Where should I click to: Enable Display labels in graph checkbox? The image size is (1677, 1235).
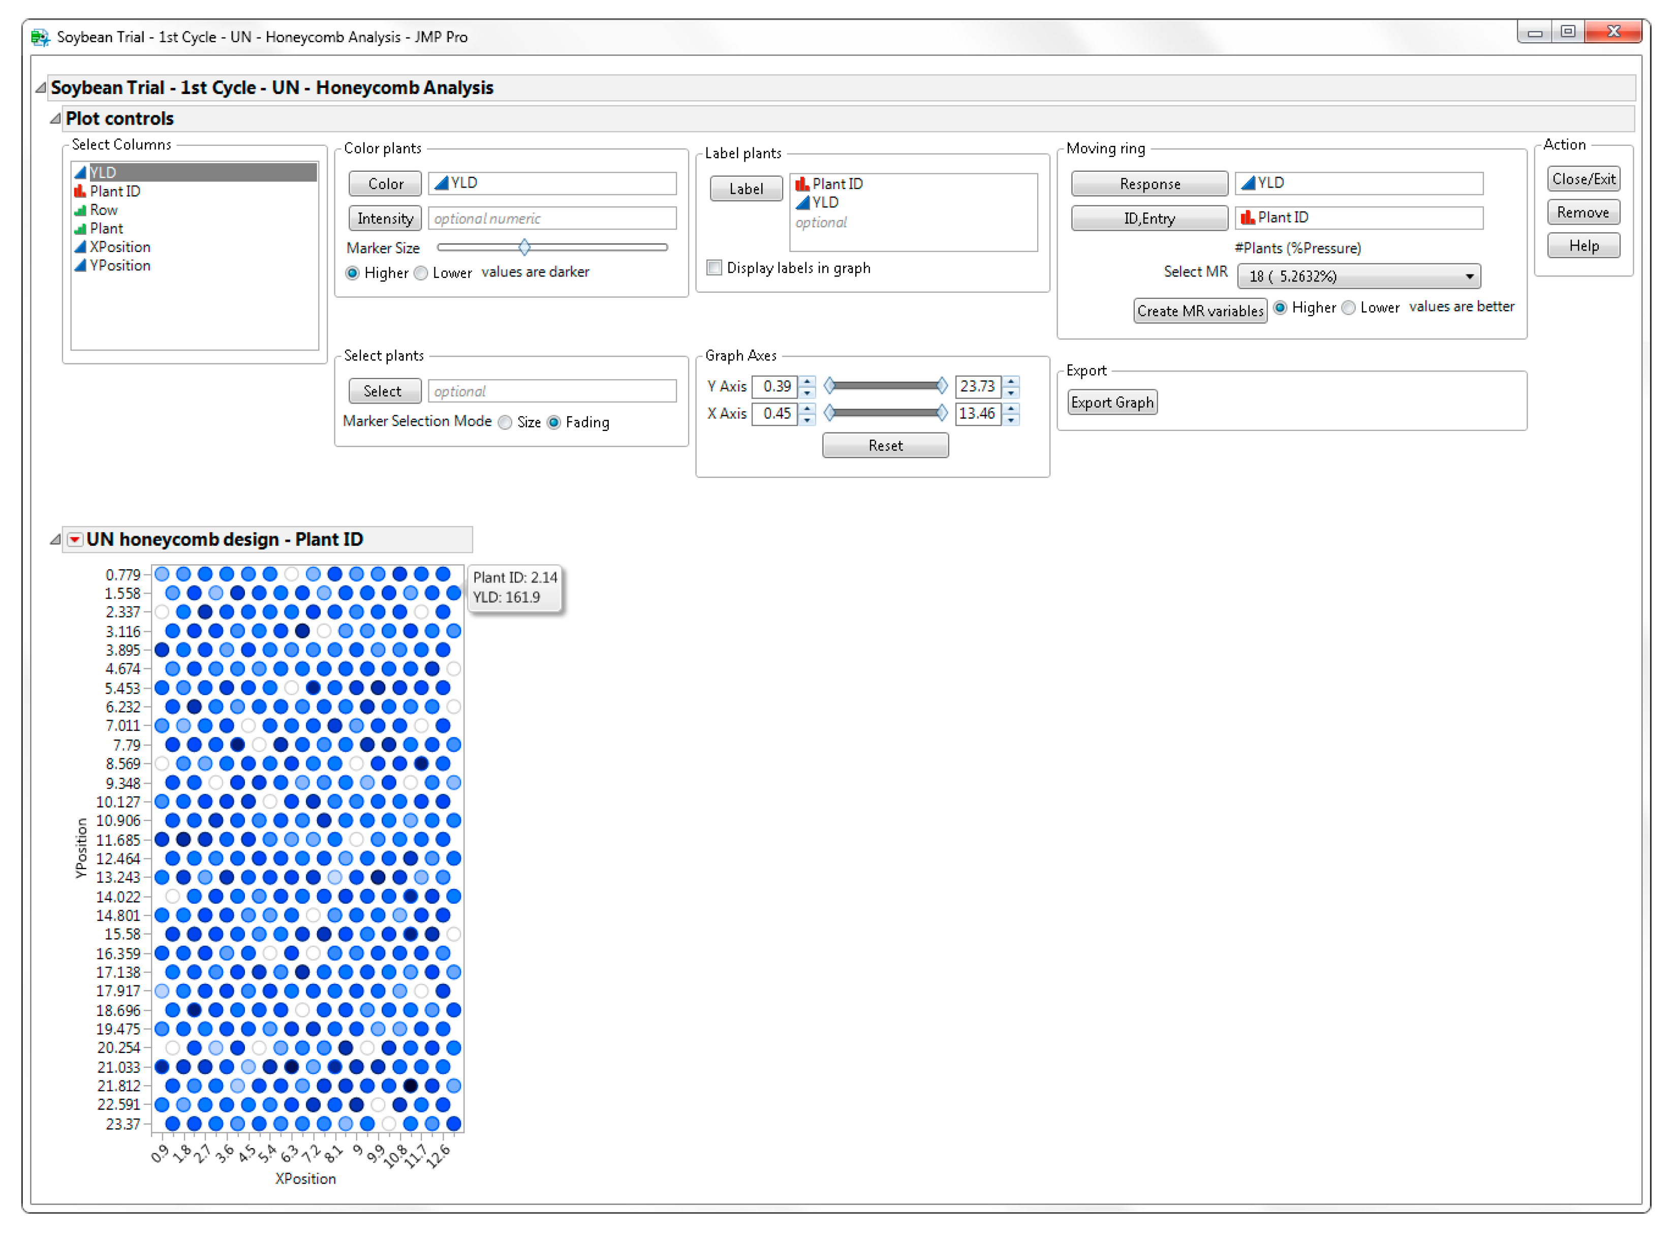(x=715, y=268)
